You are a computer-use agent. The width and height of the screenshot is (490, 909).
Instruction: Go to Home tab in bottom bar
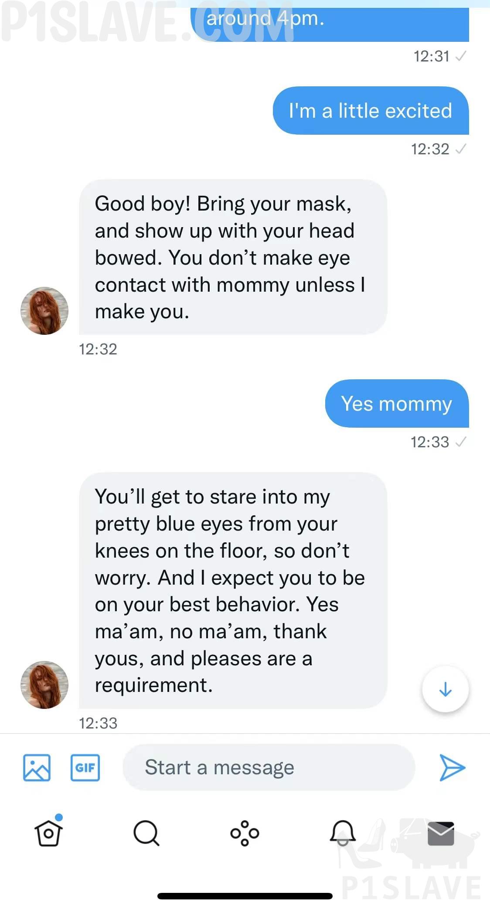click(x=48, y=833)
